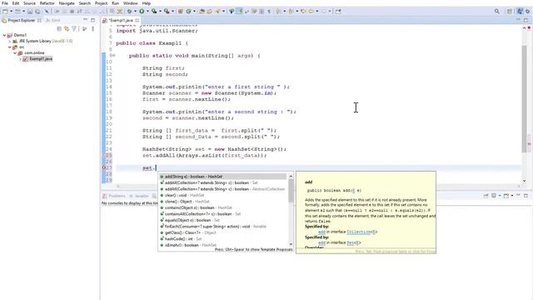Open the Window menu

pos(130,3)
